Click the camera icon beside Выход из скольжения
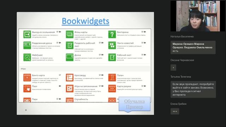226x127 pixels. (x=60, y=32)
